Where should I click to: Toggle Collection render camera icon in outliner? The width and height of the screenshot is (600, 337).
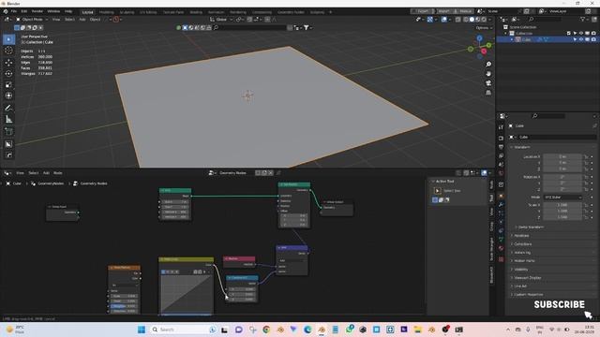(x=593, y=34)
